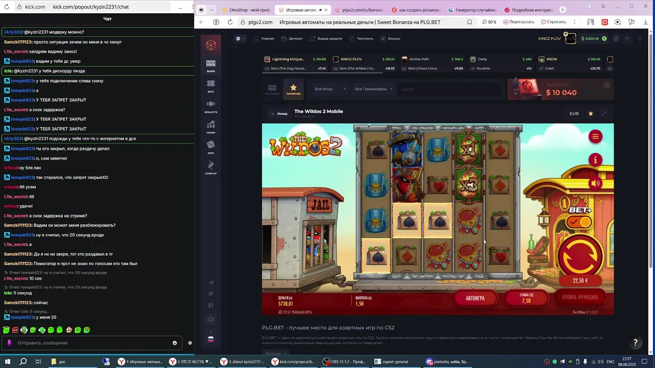Click the red dice PLG logo
The width and height of the screenshot is (655, 368).
pyautogui.click(x=211, y=45)
